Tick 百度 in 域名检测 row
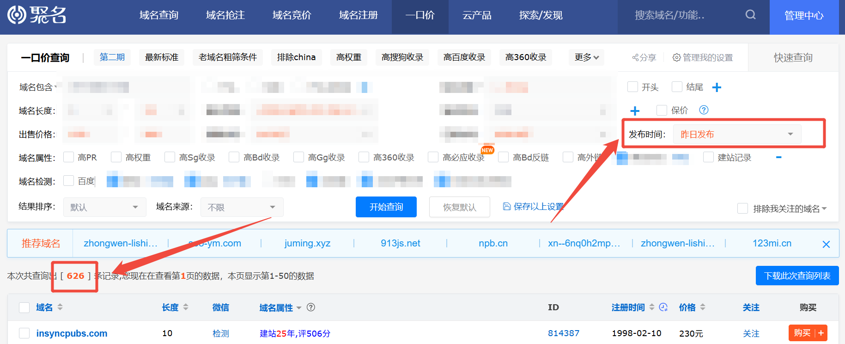This screenshot has width=845, height=344. (x=68, y=180)
